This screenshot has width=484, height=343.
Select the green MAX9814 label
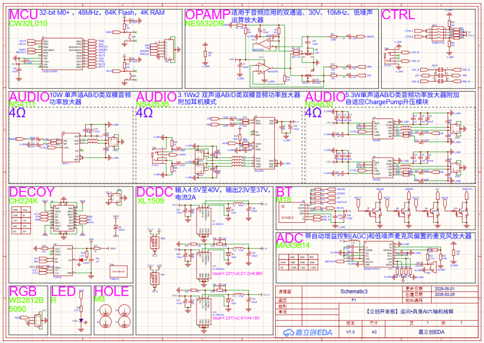tap(293, 246)
